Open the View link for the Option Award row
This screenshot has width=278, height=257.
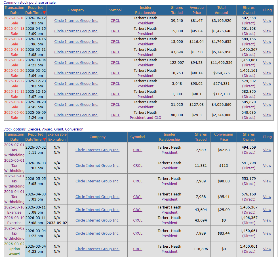pos(267,249)
